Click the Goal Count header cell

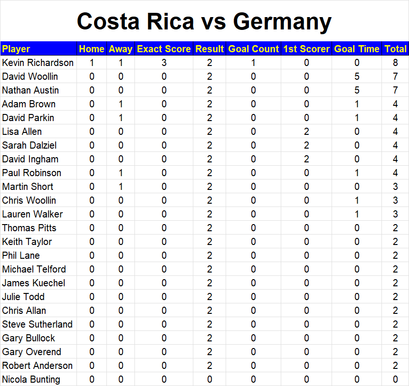253,49
